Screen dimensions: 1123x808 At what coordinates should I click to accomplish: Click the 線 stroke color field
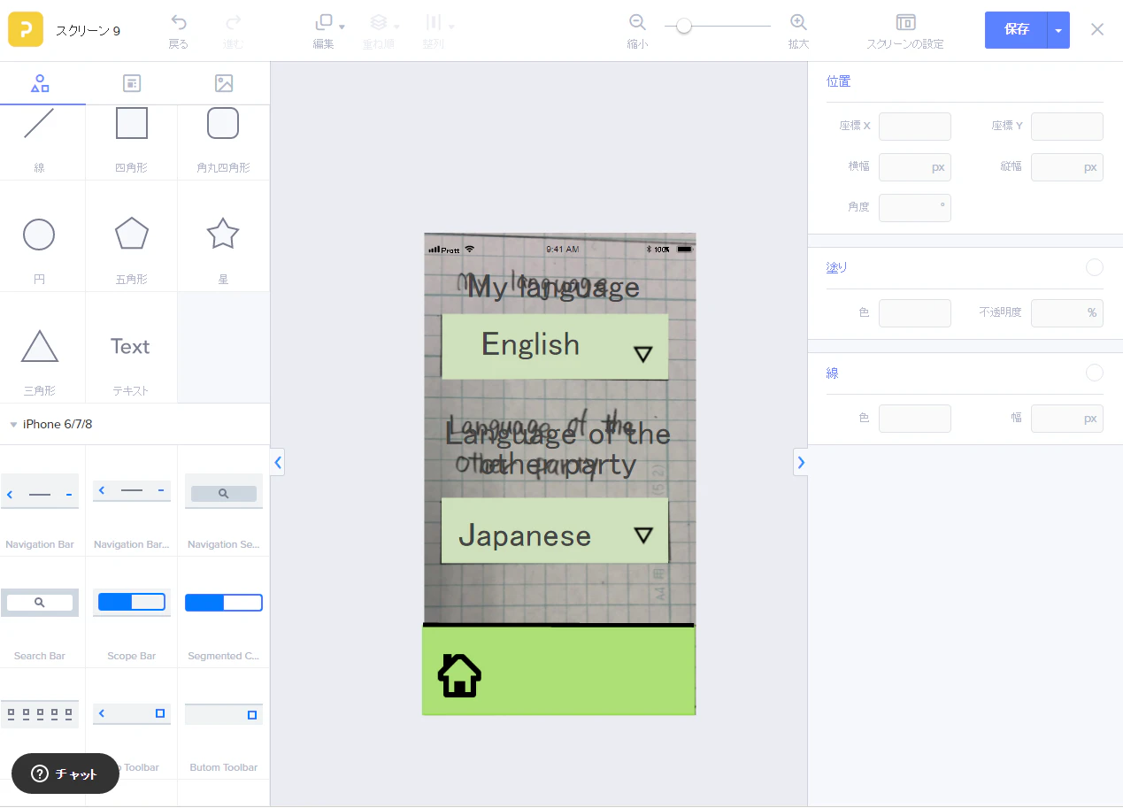tap(915, 419)
